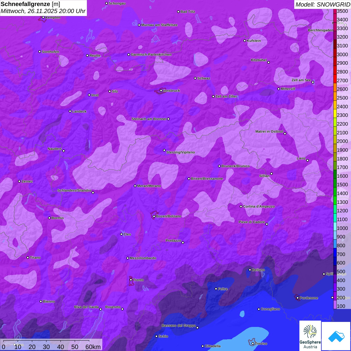Click the 700 m blue legend swatch
The image size is (351, 351).
335,252
